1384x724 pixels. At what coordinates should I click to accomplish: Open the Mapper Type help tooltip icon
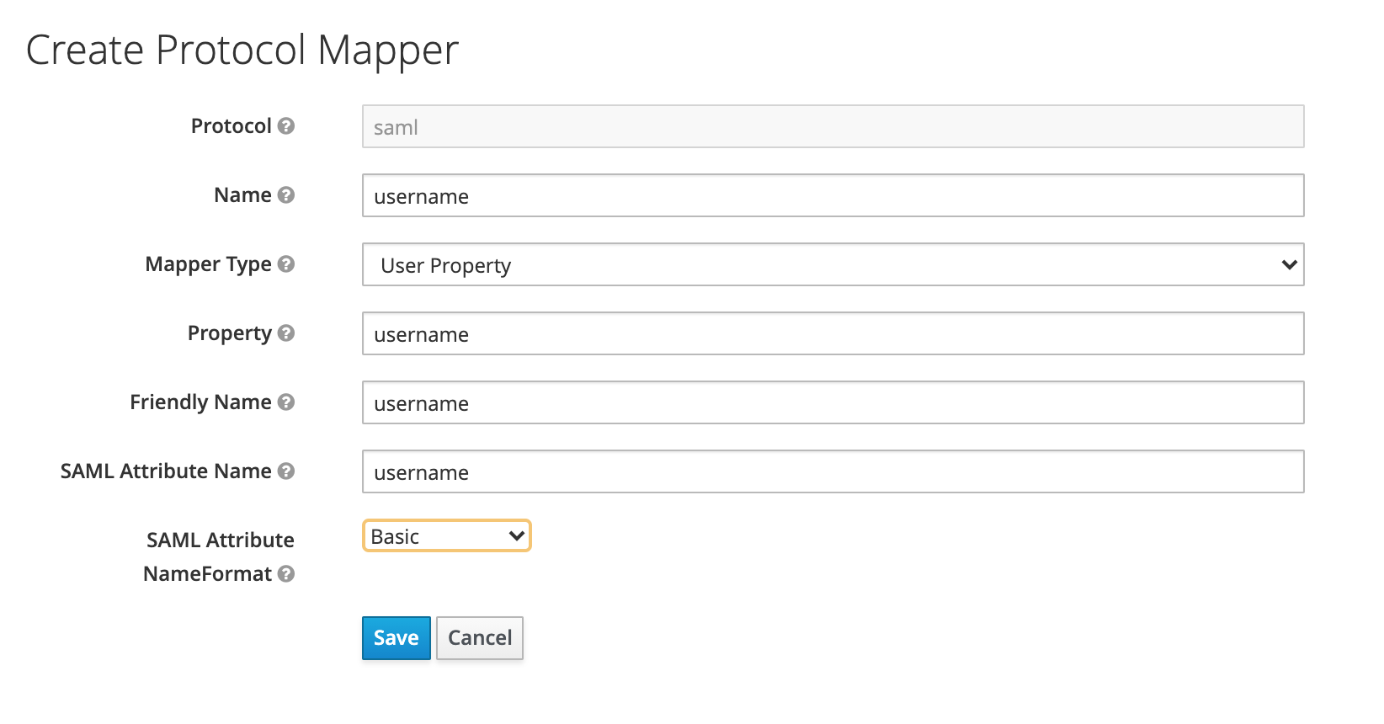click(286, 264)
